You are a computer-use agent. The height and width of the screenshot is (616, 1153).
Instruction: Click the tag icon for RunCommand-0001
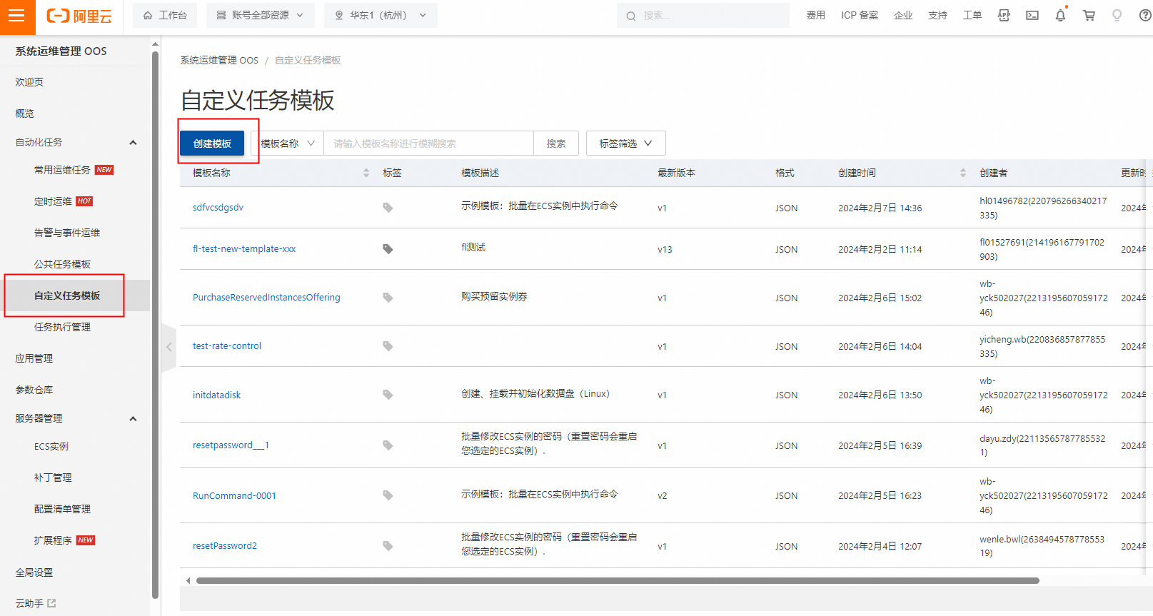point(388,495)
